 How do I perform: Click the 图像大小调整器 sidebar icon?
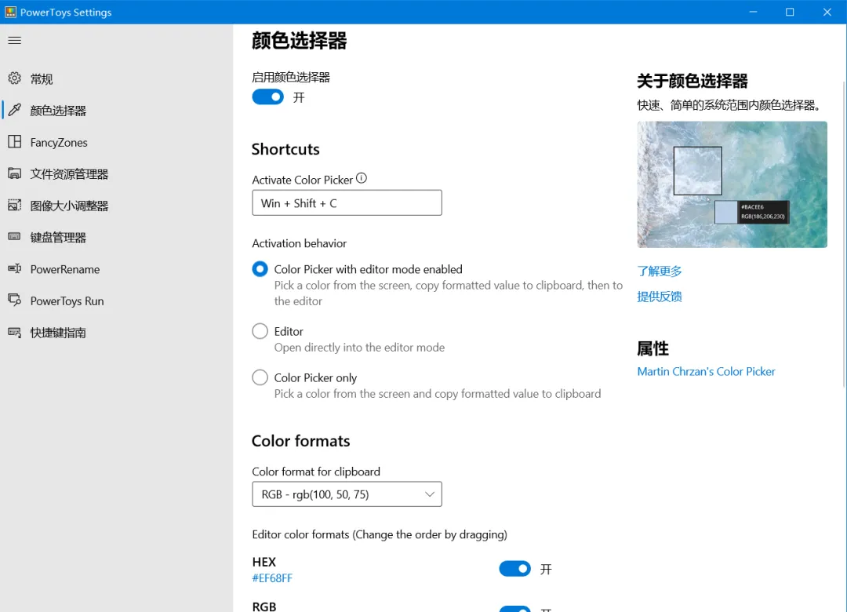click(15, 206)
